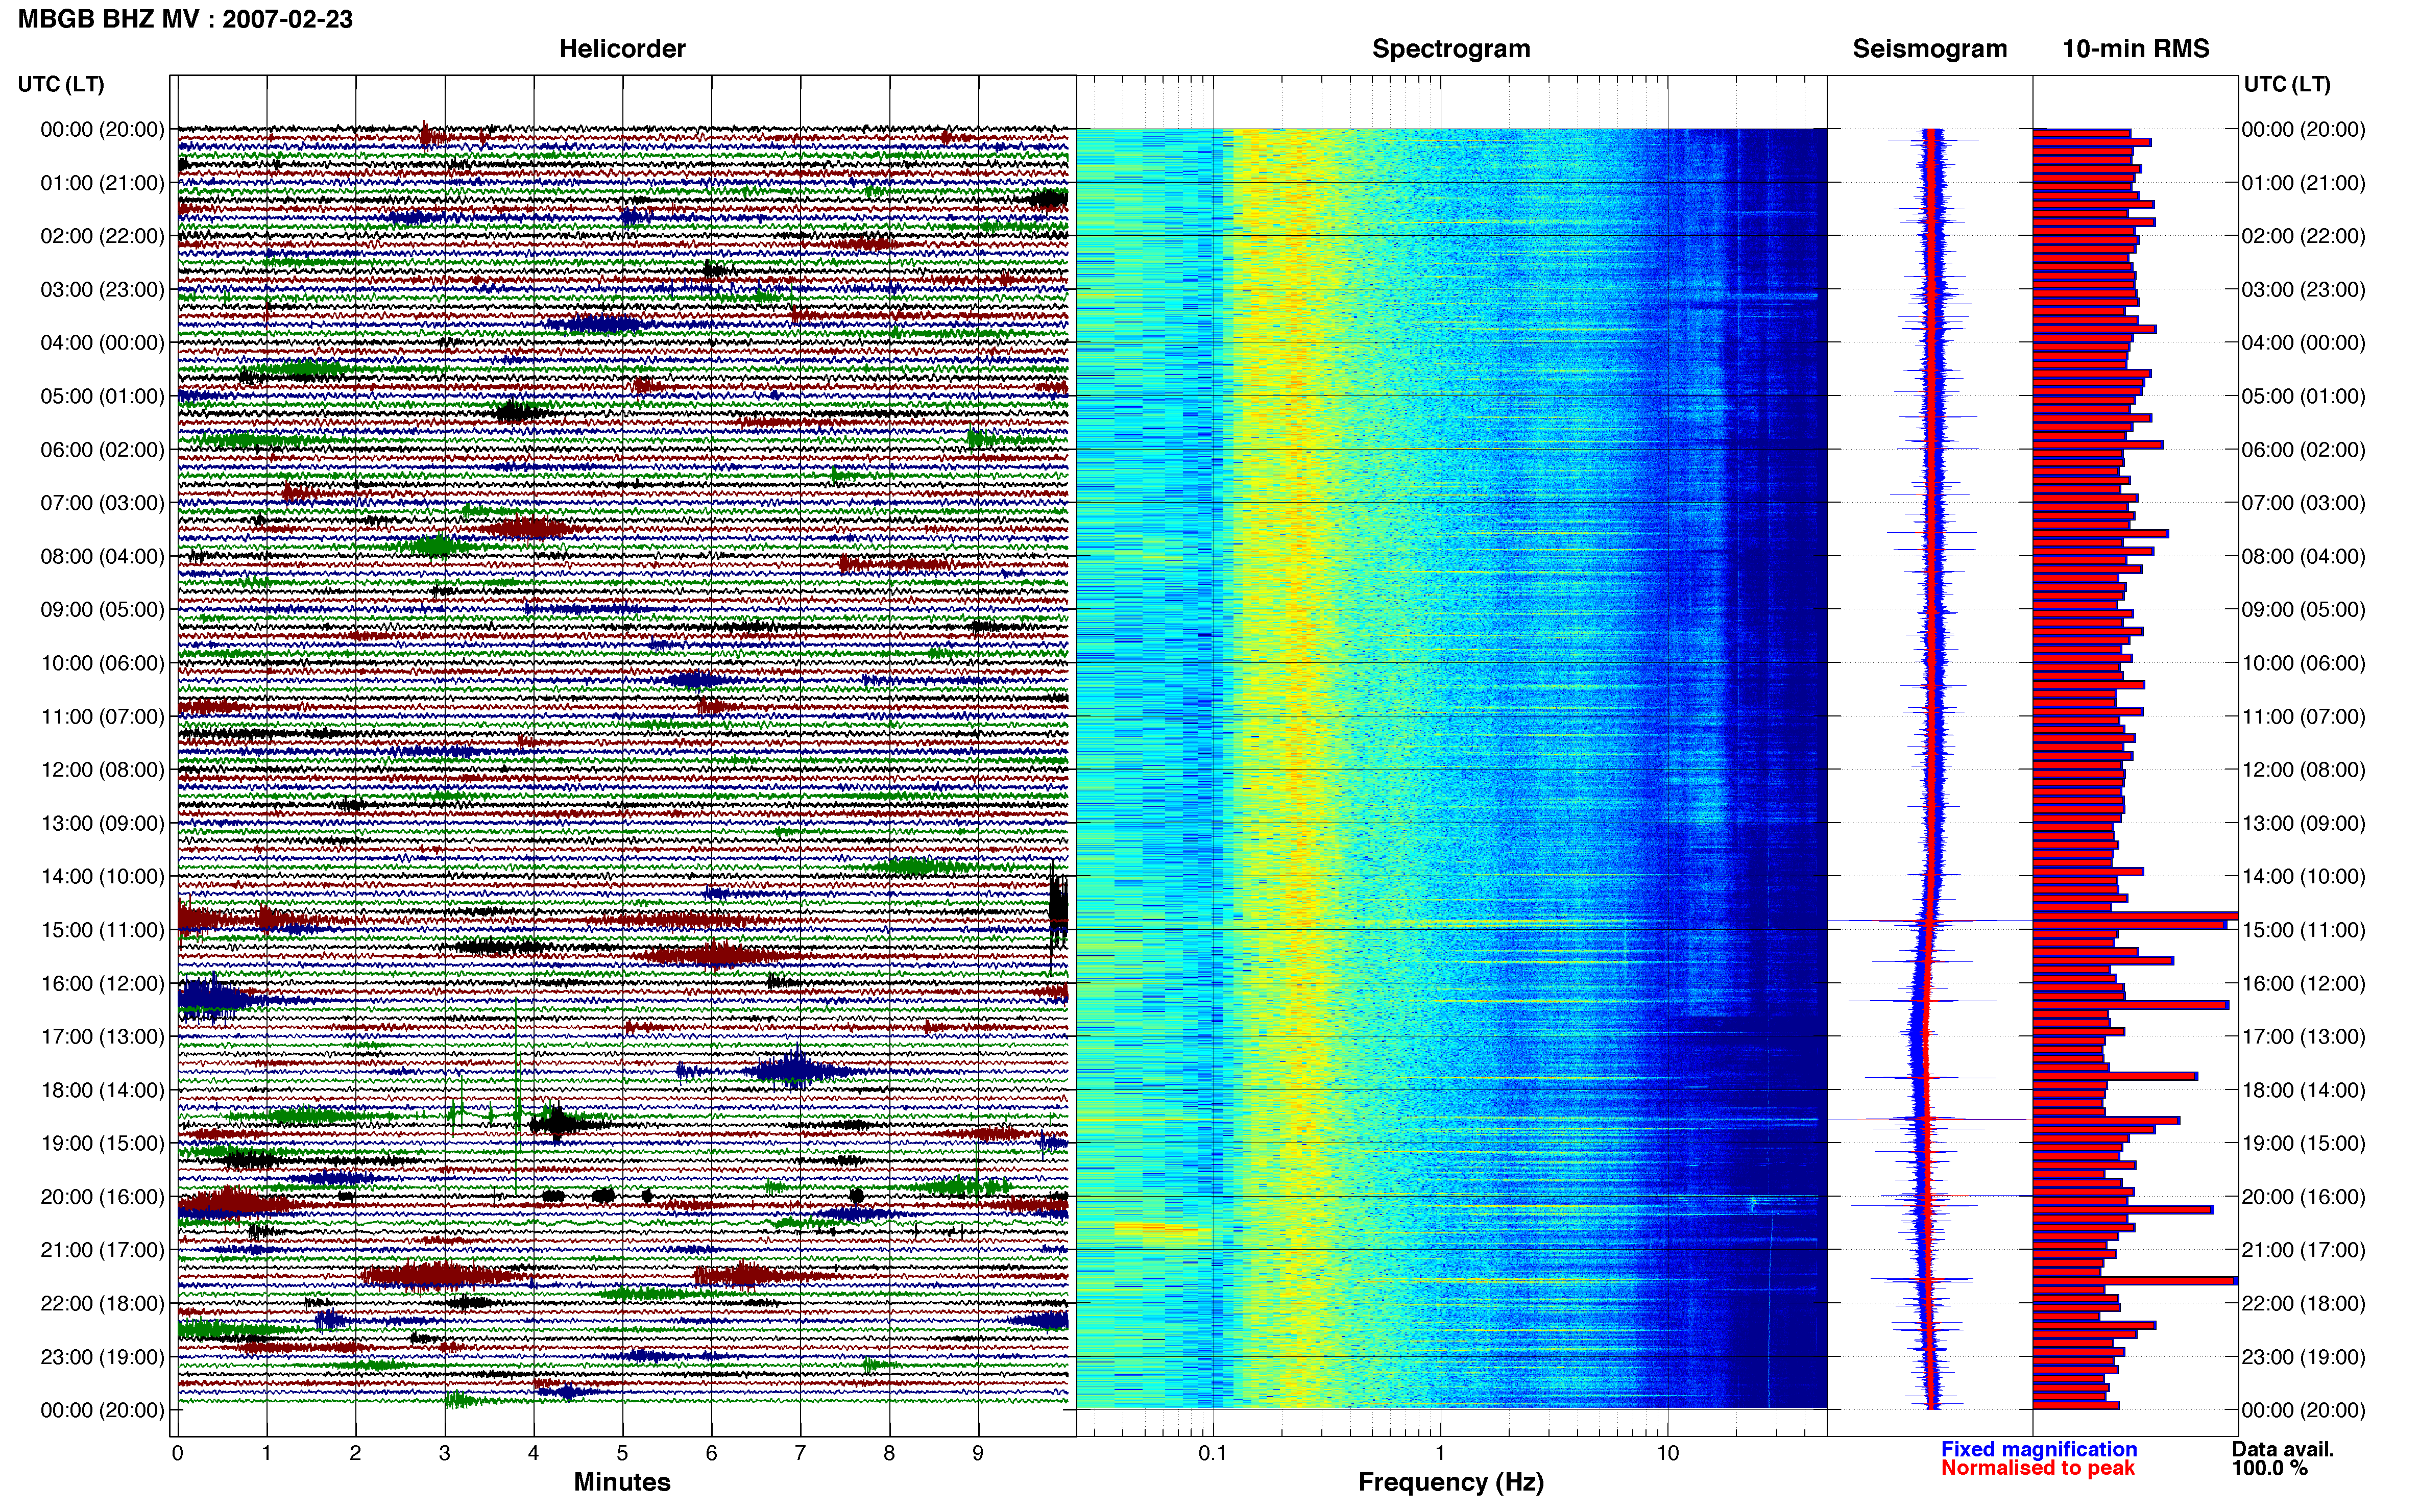The height and width of the screenshot is (1512, 2420).
Task: Click the 'Spectrogram' panel heading
Action: click(1450, 49)
